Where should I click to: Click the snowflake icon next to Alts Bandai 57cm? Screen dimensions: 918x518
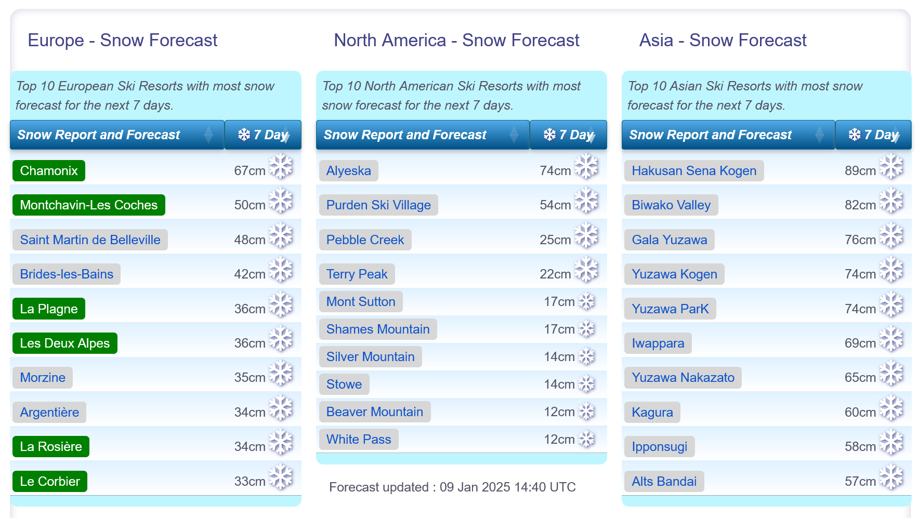coord(891,477)
